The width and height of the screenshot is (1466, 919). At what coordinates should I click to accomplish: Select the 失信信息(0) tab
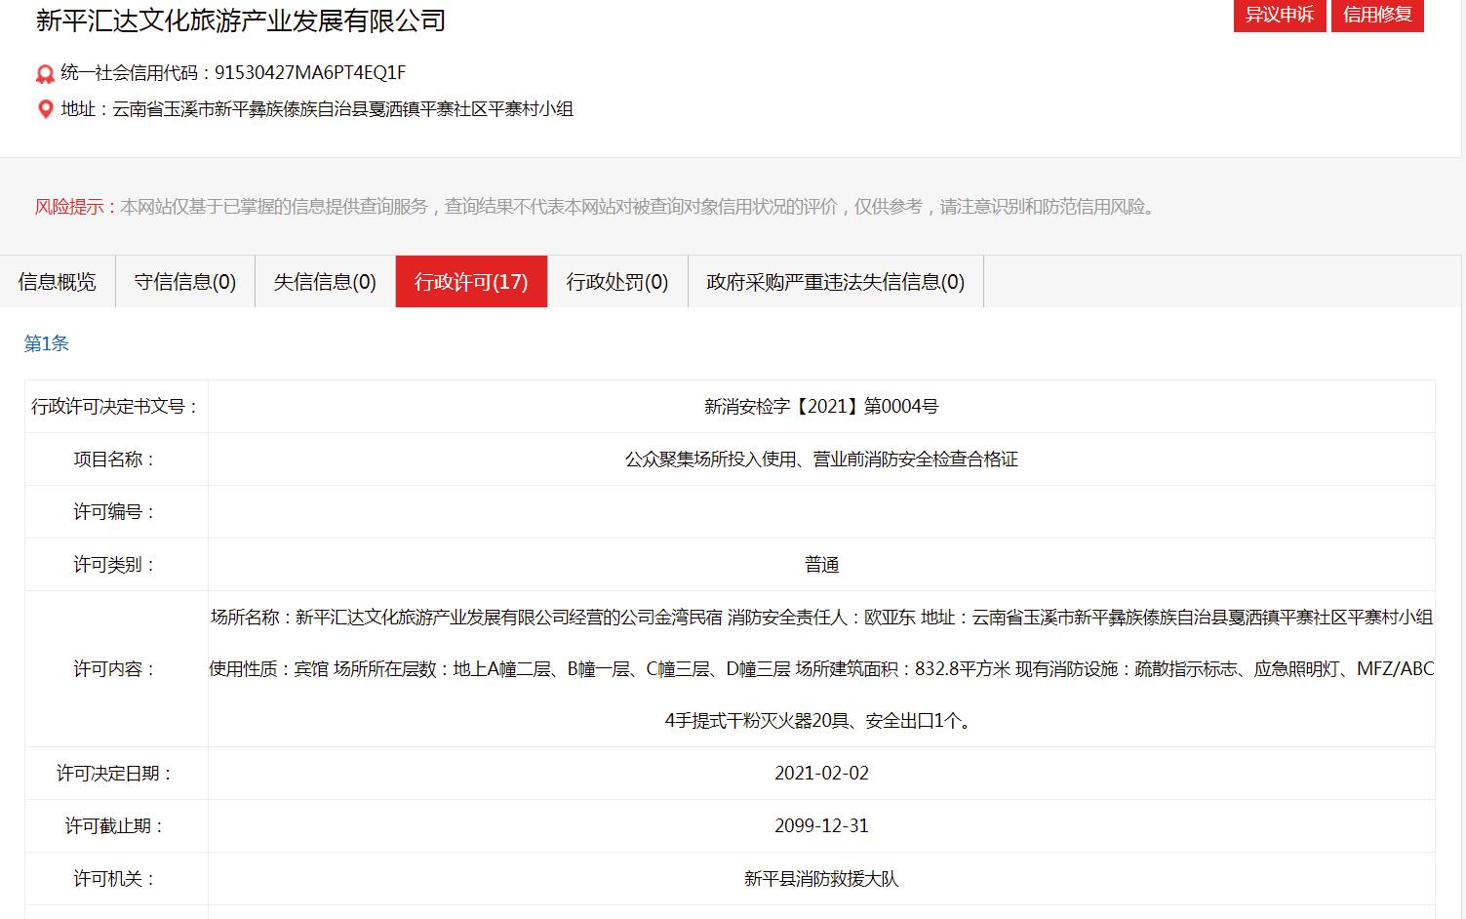[325, 282]
